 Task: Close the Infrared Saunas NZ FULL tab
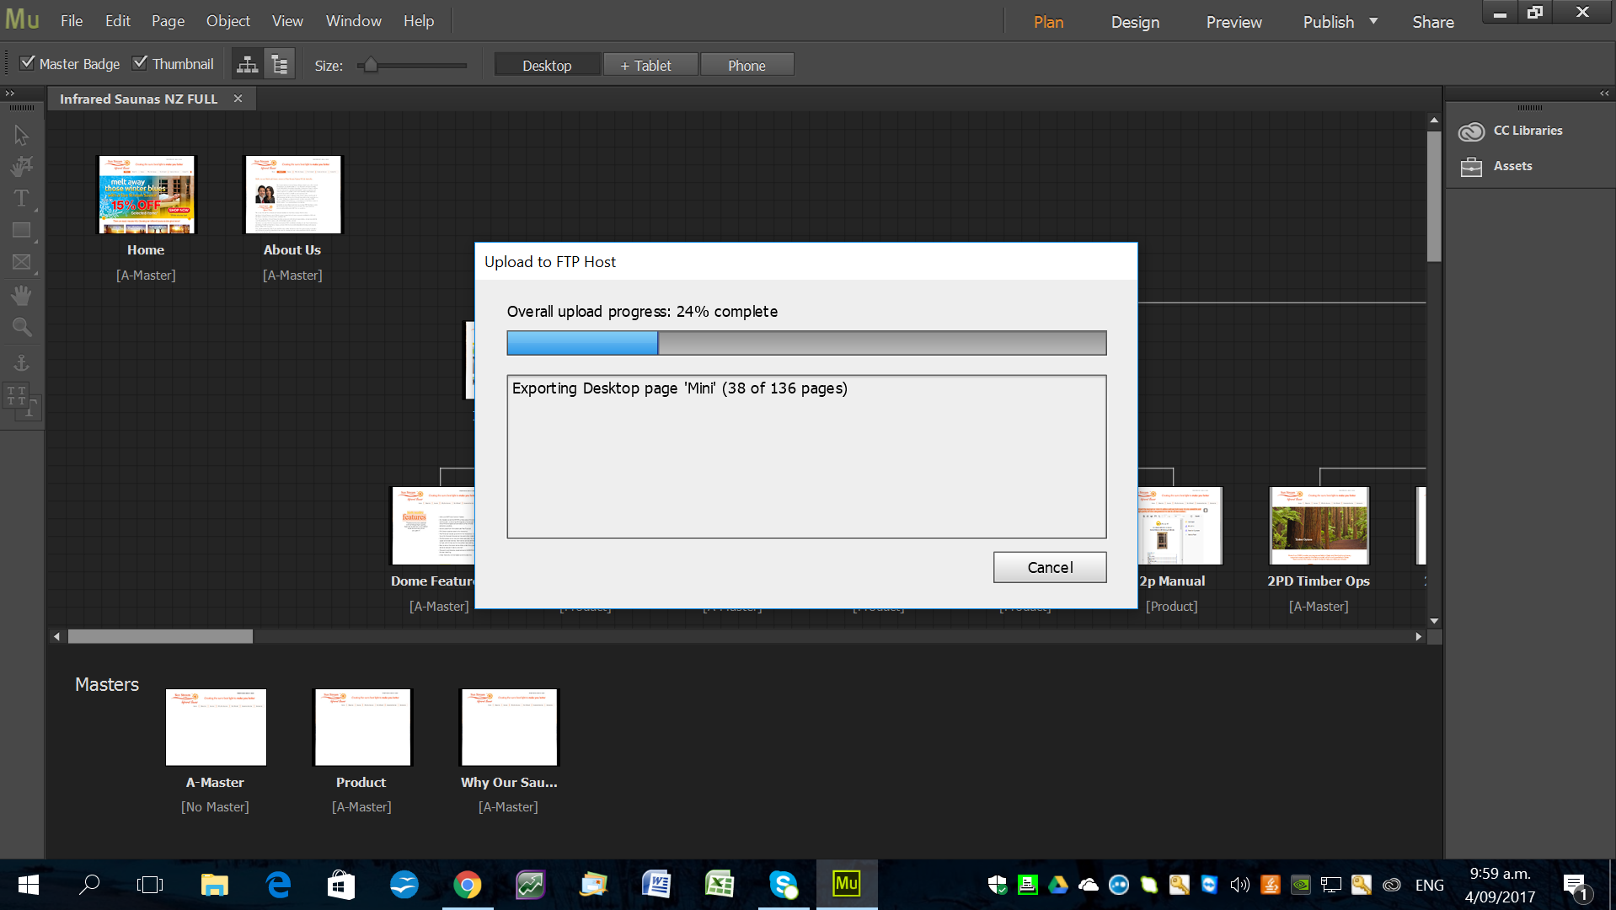click(238, 99)
